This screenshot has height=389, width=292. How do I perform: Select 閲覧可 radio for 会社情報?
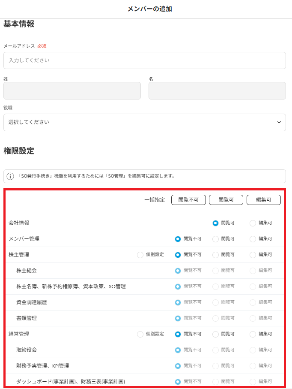(x=215, y=223)
